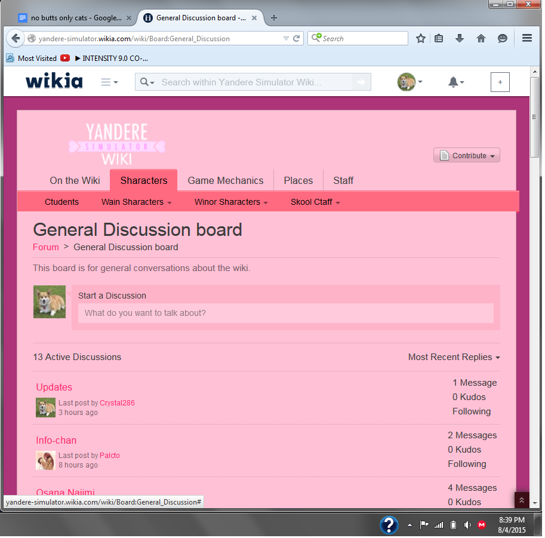
Task: Click the YouTube bookmark icon
Action: pyautogui.click(x=65, y=58)
